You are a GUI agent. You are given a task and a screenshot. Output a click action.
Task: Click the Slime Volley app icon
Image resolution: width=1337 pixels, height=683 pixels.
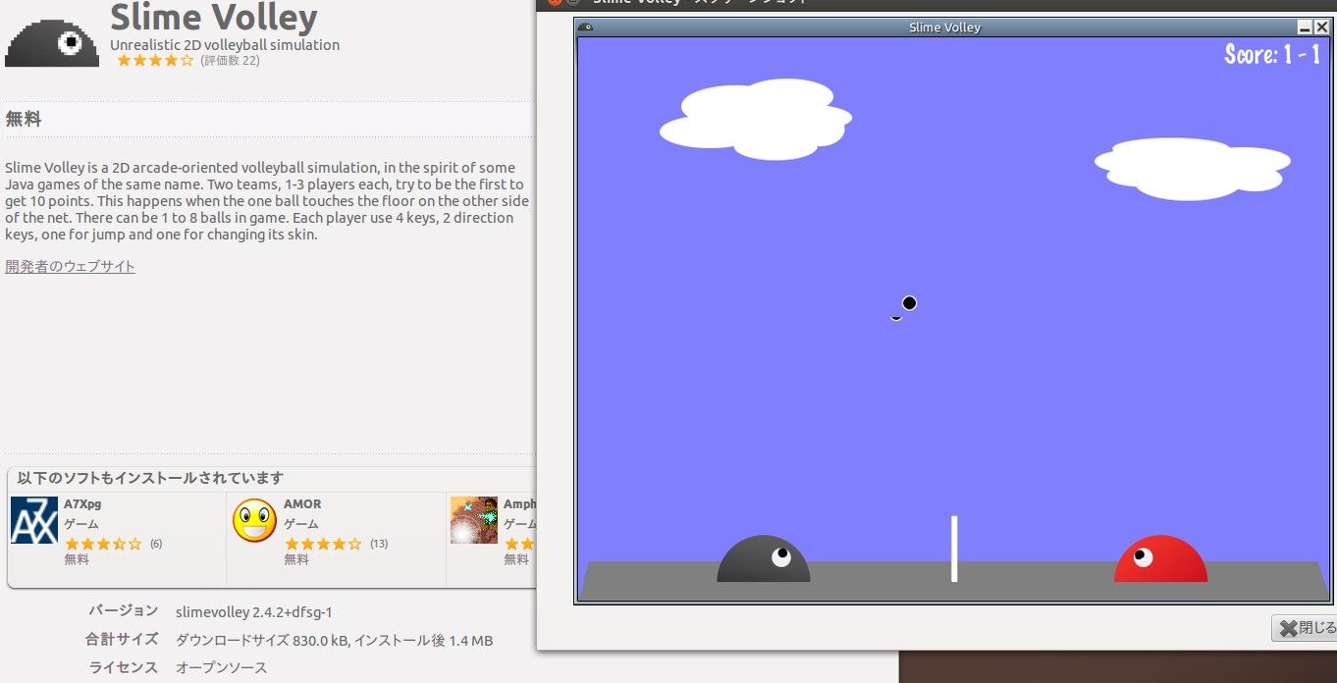click(x=52, y=43)
